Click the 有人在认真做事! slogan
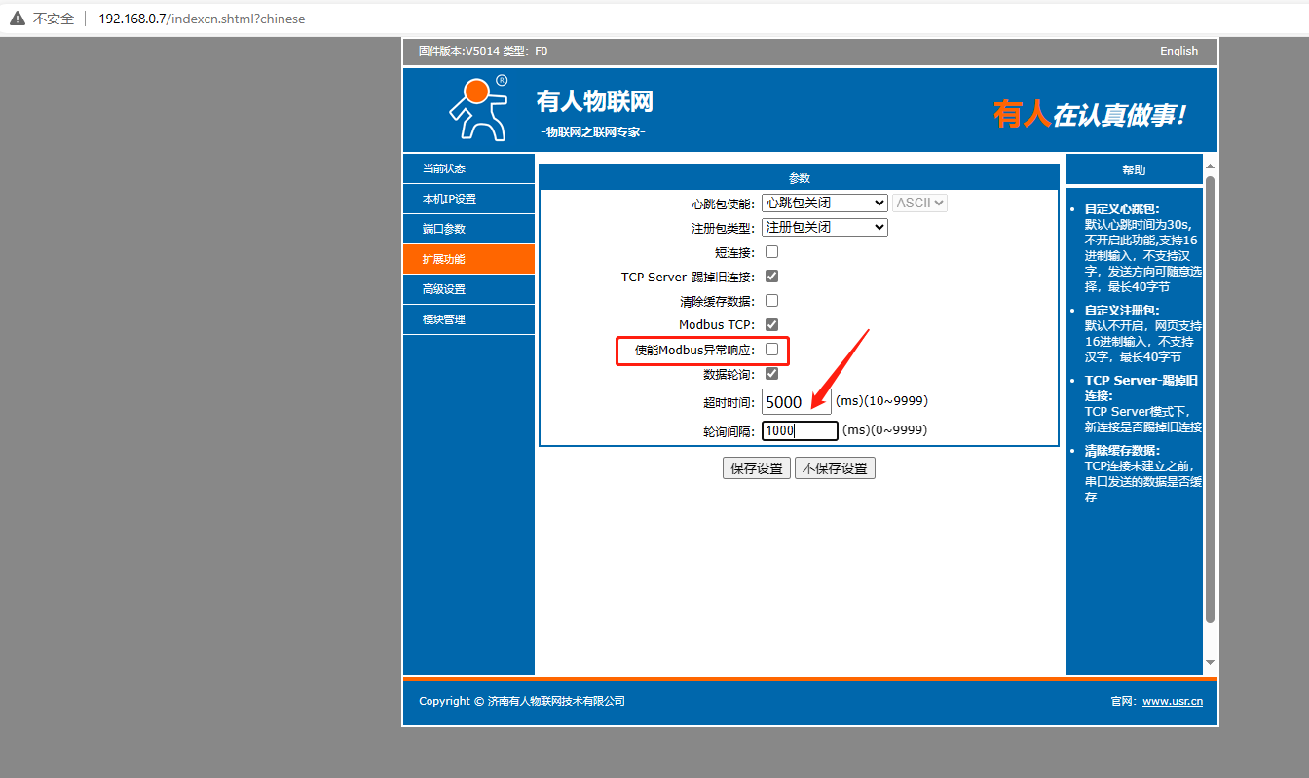 1090,114
